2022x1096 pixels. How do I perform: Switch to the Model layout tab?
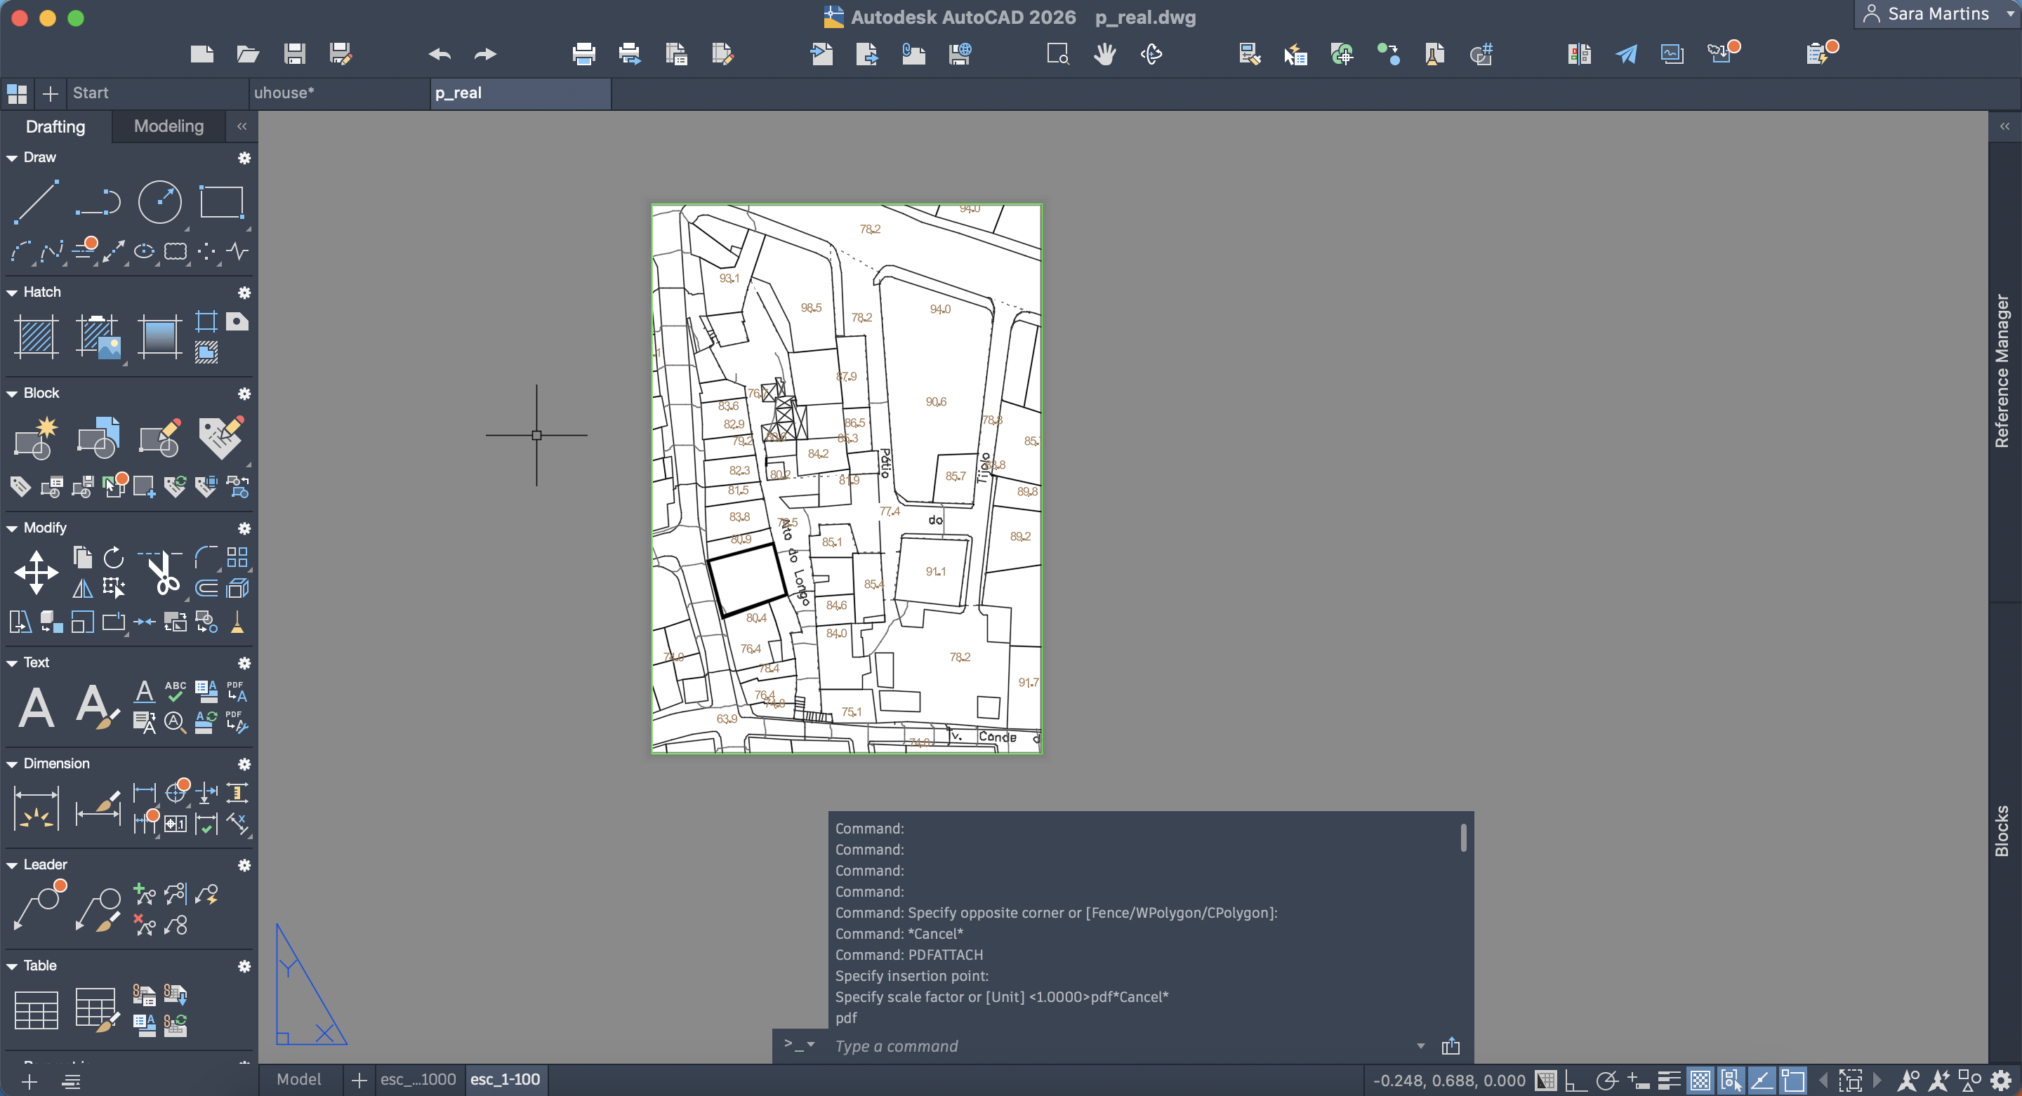click(299, 1080)
